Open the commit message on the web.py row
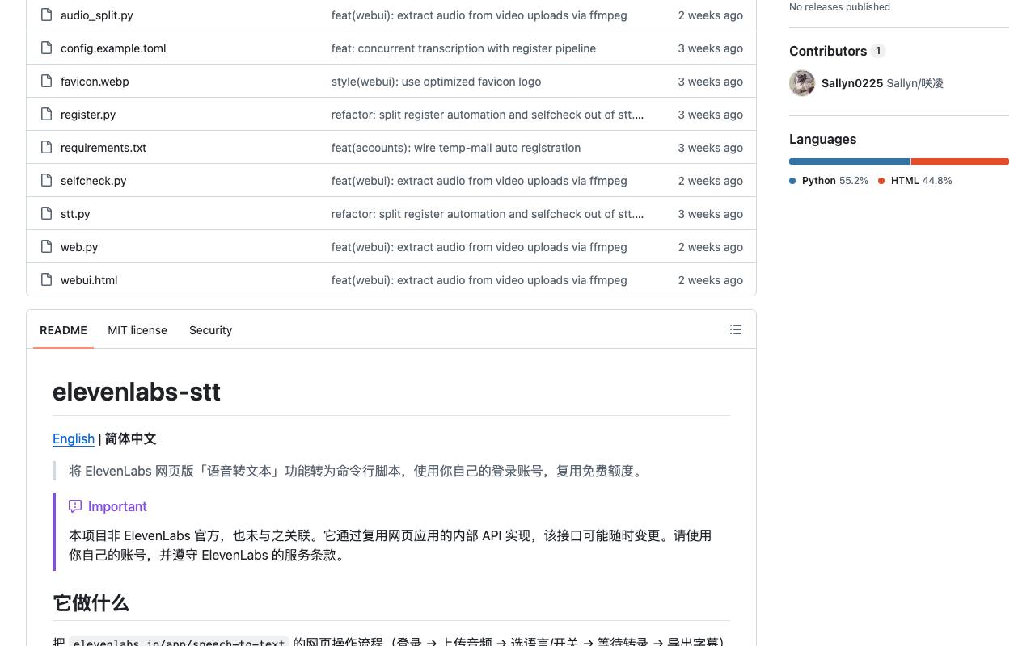This screenshot has height=646, width=1035. click(479, 247)
